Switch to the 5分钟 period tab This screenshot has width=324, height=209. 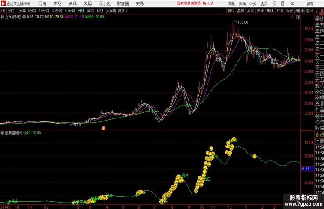coord(32,11)
